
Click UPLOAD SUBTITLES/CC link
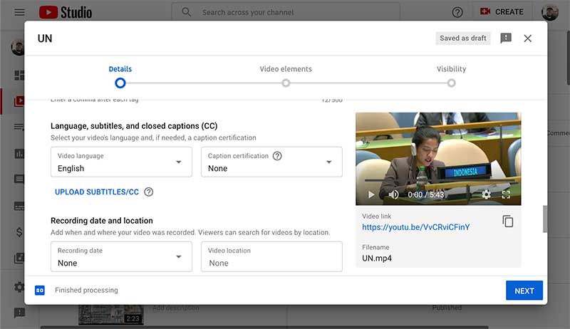[x=97, y=192]
